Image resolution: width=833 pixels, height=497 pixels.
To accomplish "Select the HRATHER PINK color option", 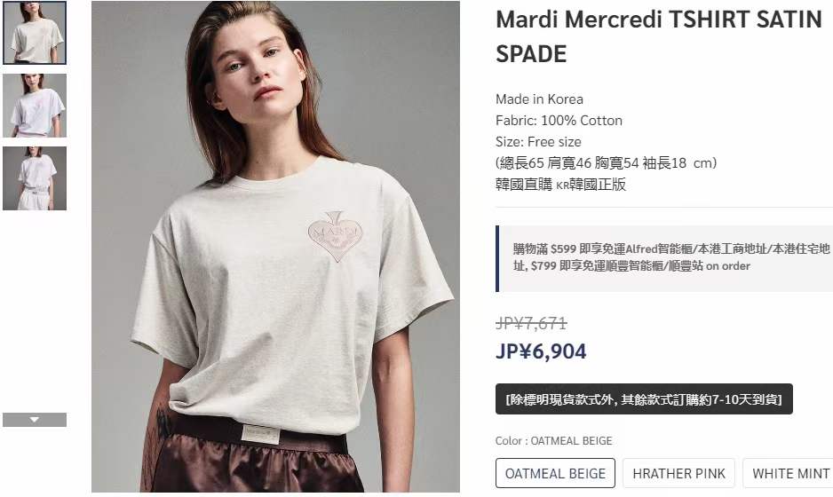I will pos(678,473).
